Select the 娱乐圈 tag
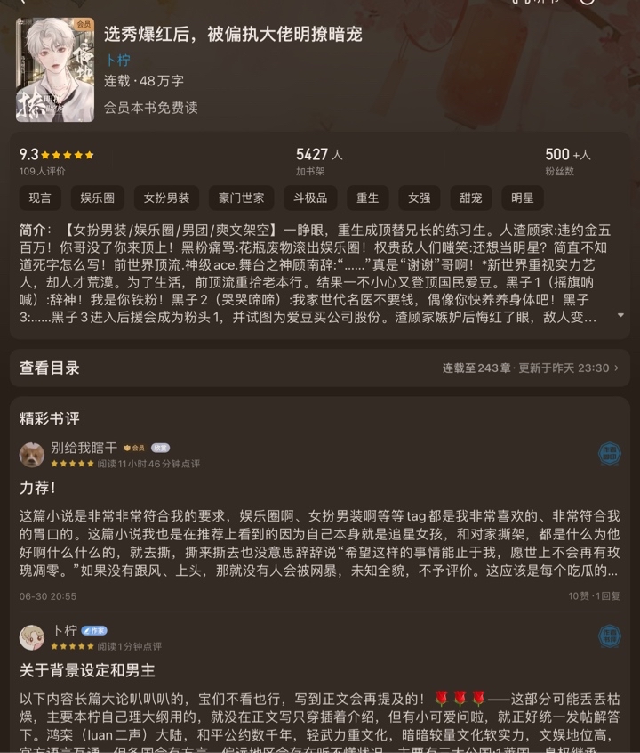This screenshot has width=640, height=753. click(x=98, y=198)
